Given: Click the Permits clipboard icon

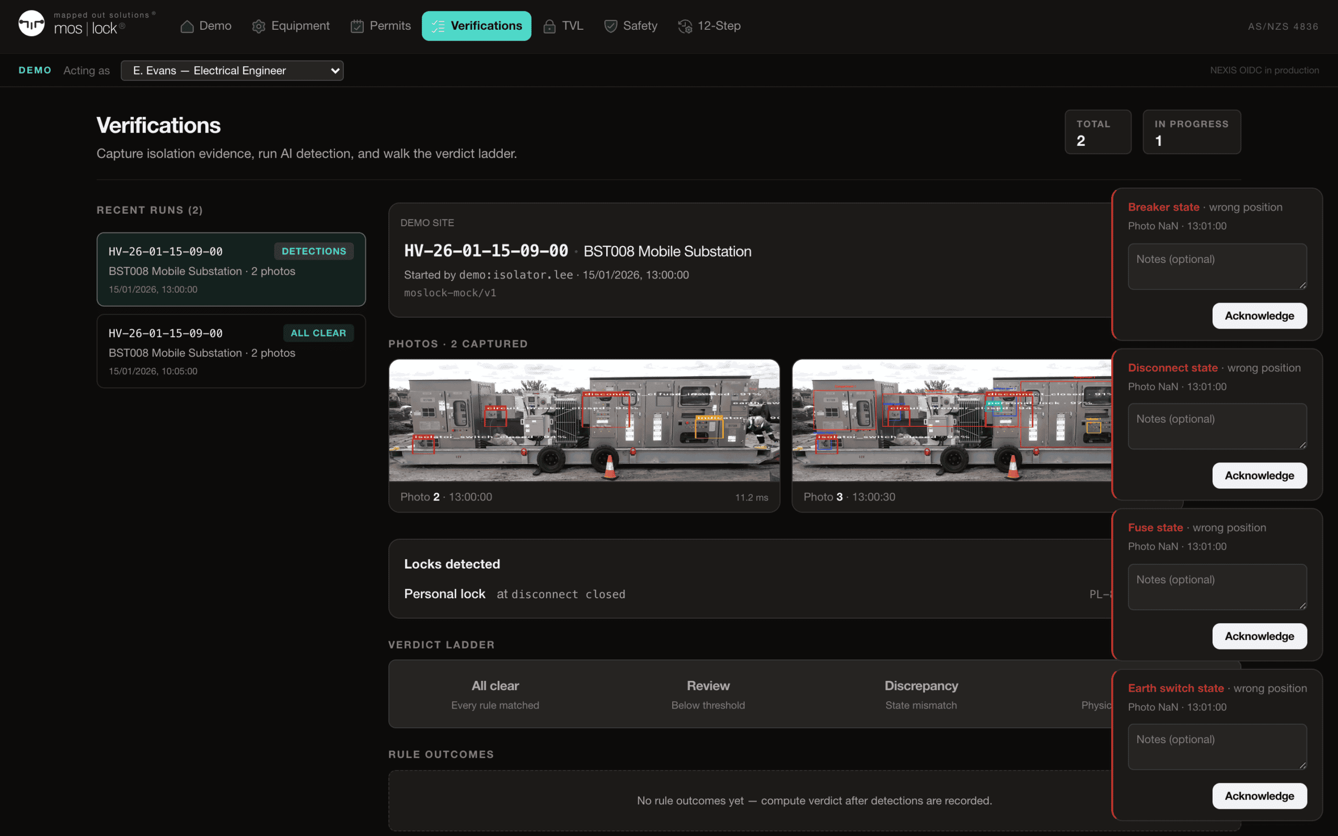Looking at the screenshot, I should click(x=357, y=26).
